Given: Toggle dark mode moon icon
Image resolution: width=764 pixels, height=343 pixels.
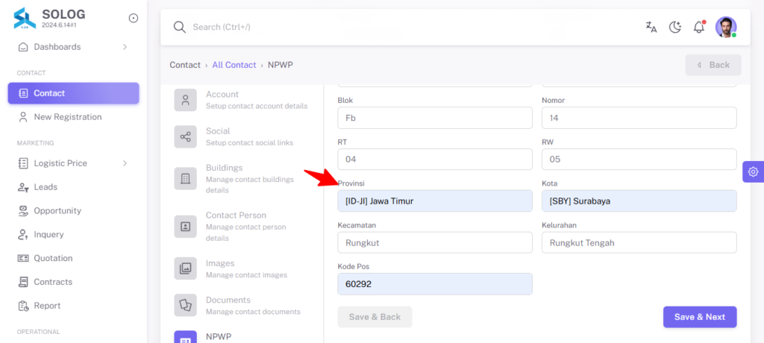Looking at the screenshot, I should tap(674, 28).
